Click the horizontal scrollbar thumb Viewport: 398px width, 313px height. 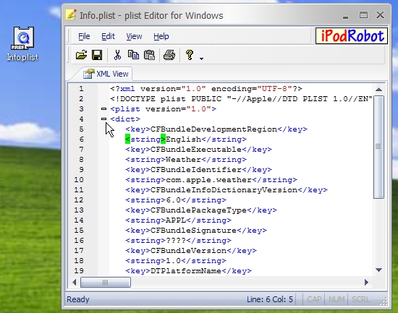(106, 282)
